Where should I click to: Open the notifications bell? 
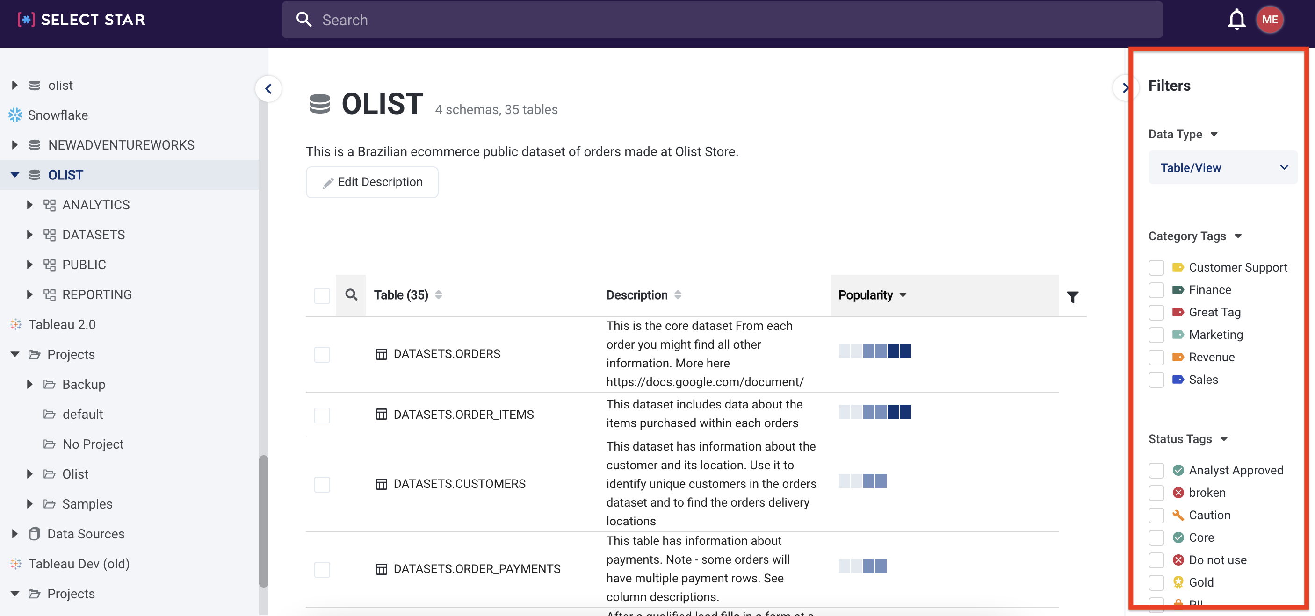pyautogui.click(x=1236, y=20)
